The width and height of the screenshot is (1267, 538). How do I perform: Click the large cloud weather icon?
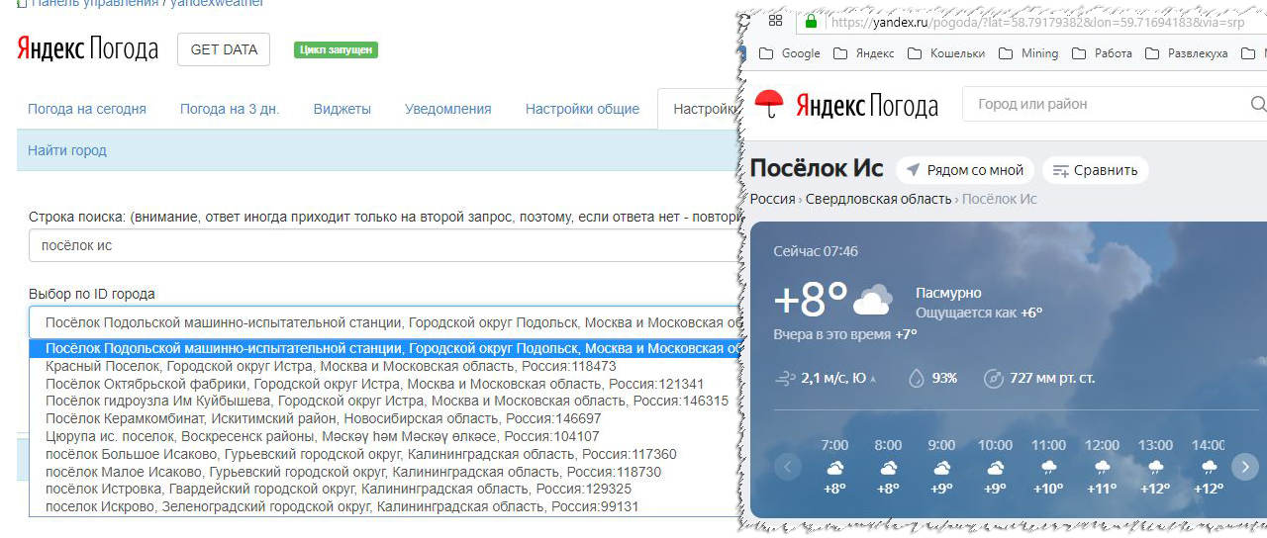[872, 298]
